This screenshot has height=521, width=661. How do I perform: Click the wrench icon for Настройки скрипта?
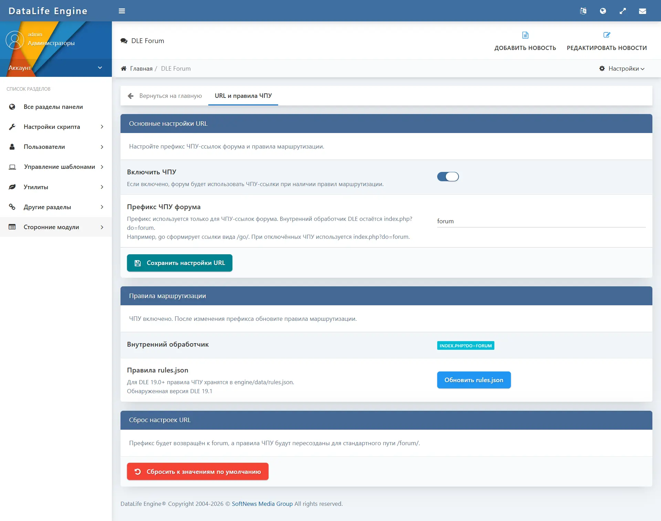tap(12, 127)
